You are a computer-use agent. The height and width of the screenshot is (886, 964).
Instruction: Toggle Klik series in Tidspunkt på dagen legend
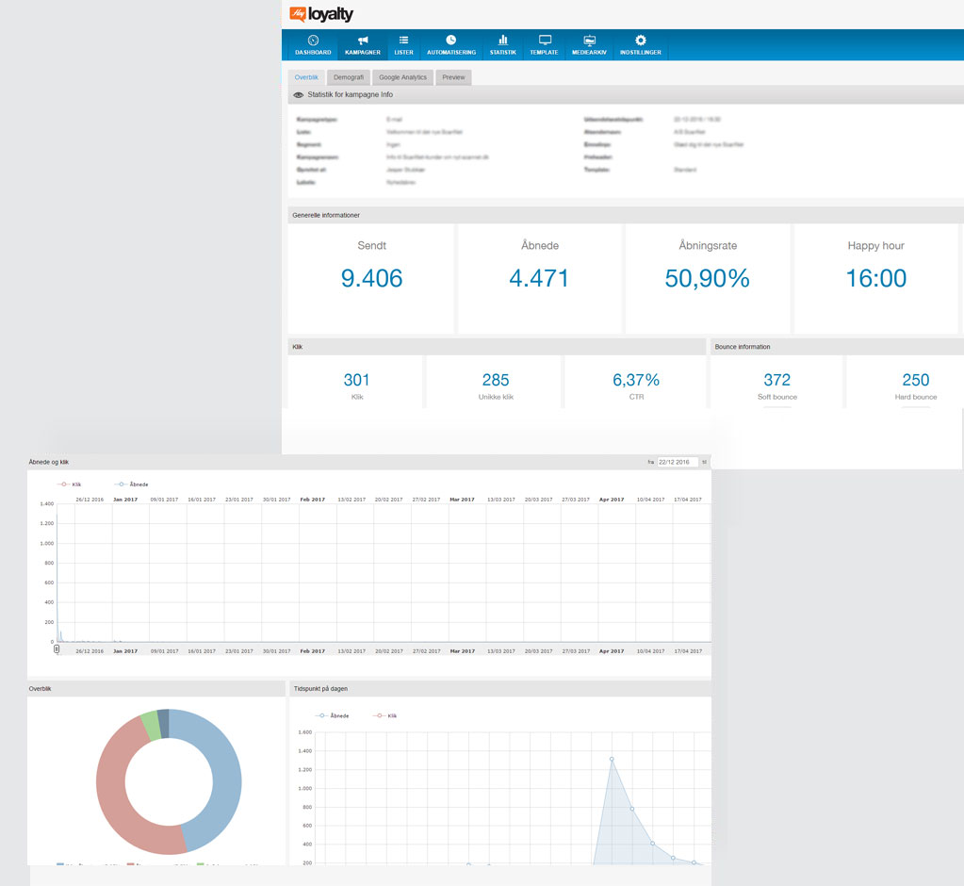coord(384,715)
